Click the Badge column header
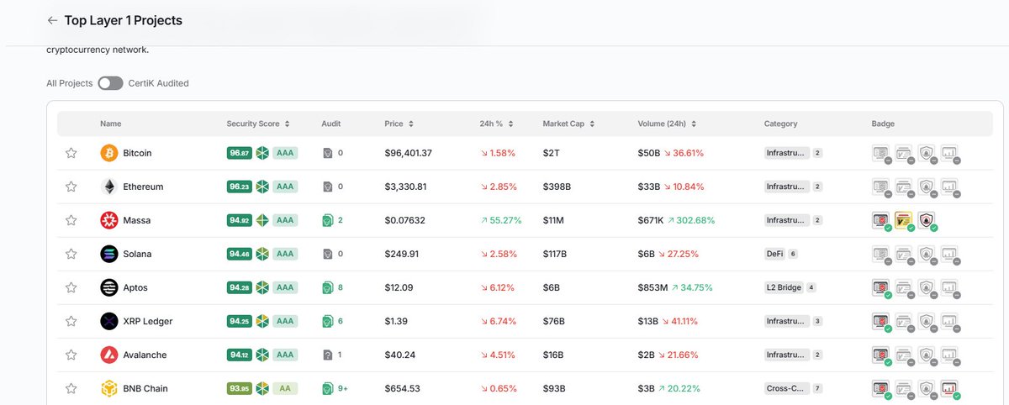This screenshot has width=1009, height=405. [x=884, y=124]
